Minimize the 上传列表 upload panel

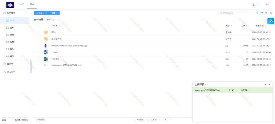tap(266, 84)
